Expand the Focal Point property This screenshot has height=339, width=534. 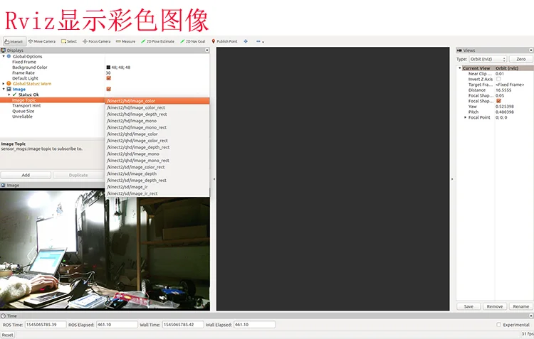[465, 117]
